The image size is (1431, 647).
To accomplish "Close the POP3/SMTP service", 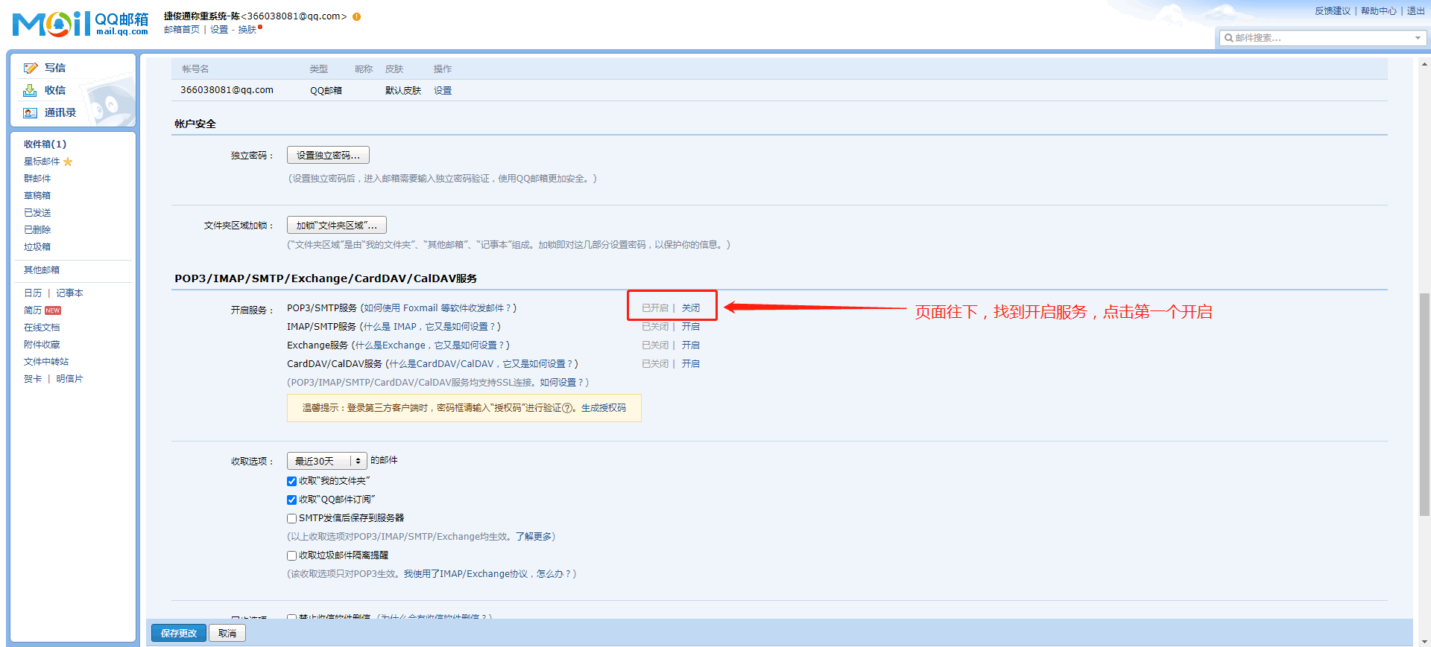I will click(691, 308).
